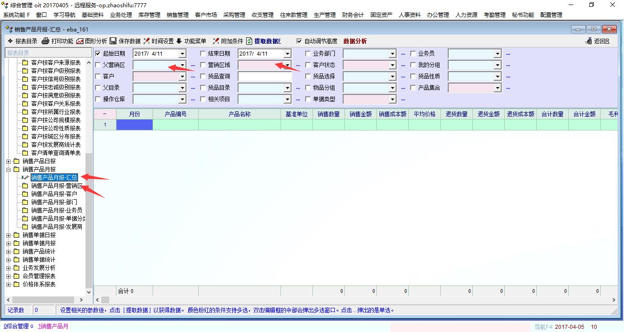Open the 库存管理 menu
Screen dimensions: 624x332
pos(149,15)
